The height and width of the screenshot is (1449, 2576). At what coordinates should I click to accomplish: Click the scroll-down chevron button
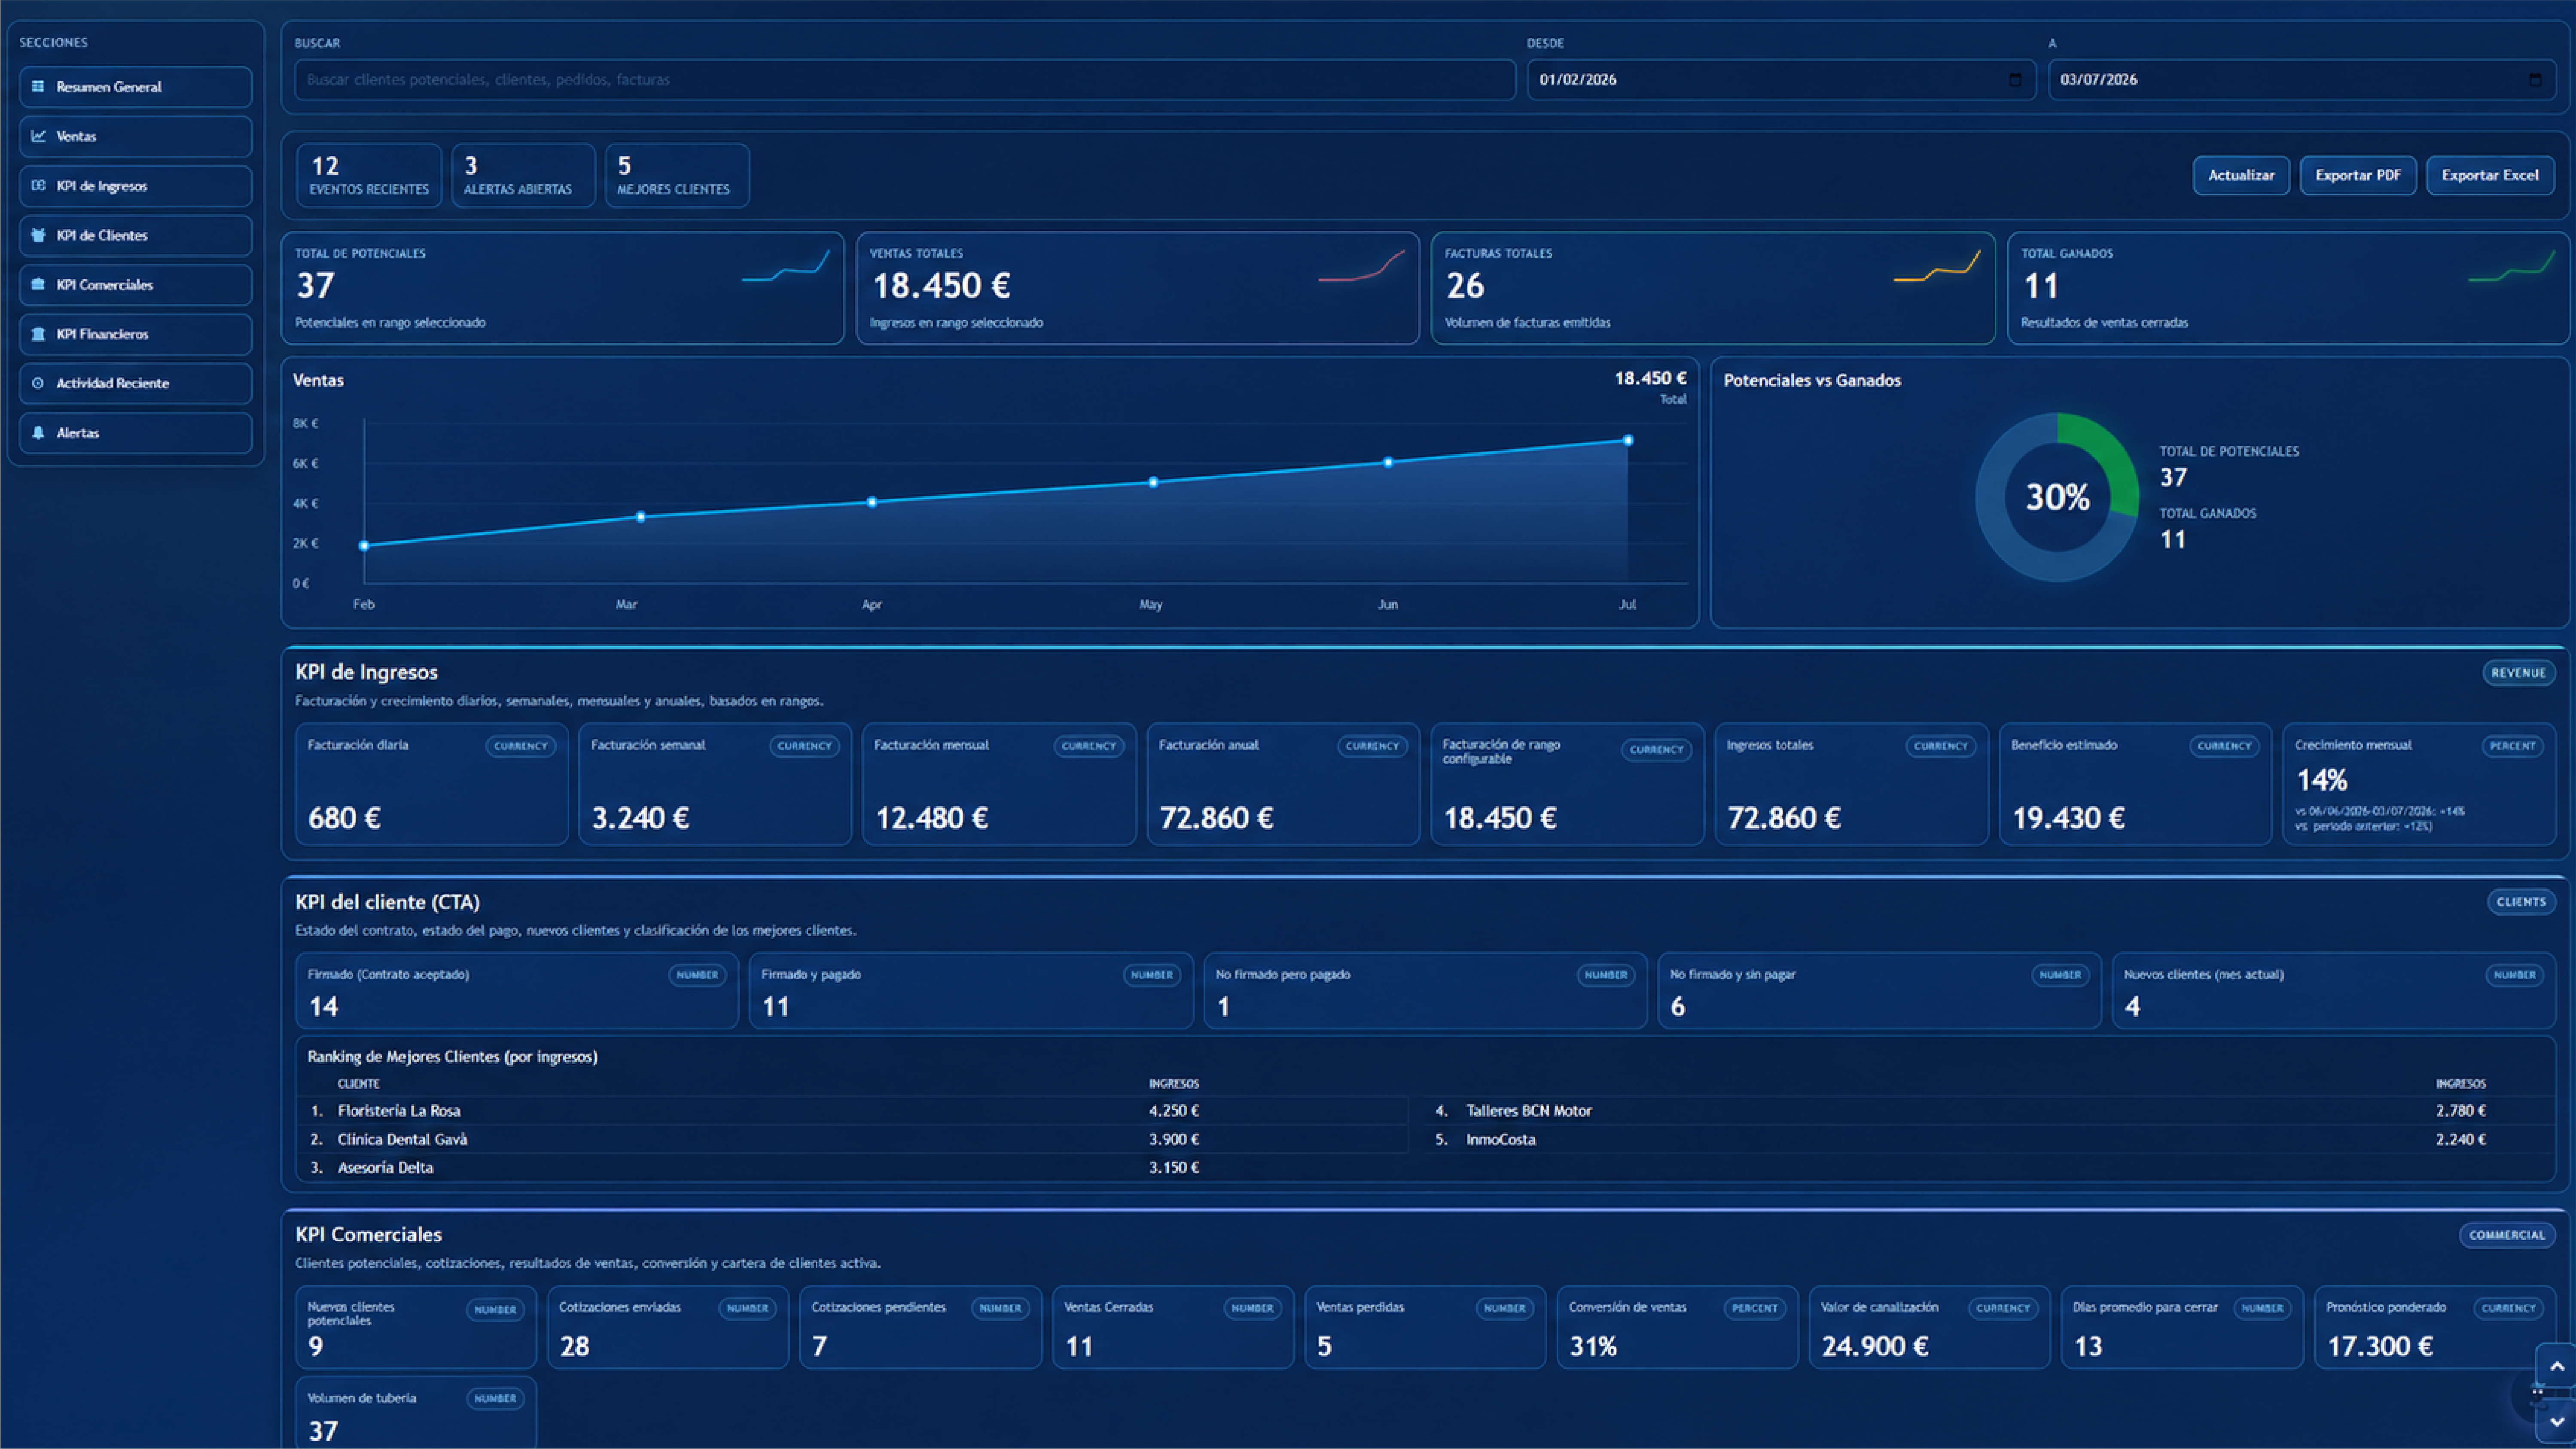pyautogui.click(x=2556, y=1422)
